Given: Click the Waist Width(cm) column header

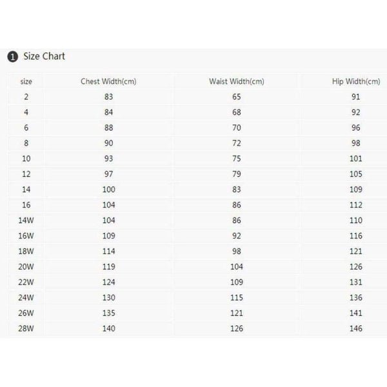Looking at the screenshot, I should [237, 82].
